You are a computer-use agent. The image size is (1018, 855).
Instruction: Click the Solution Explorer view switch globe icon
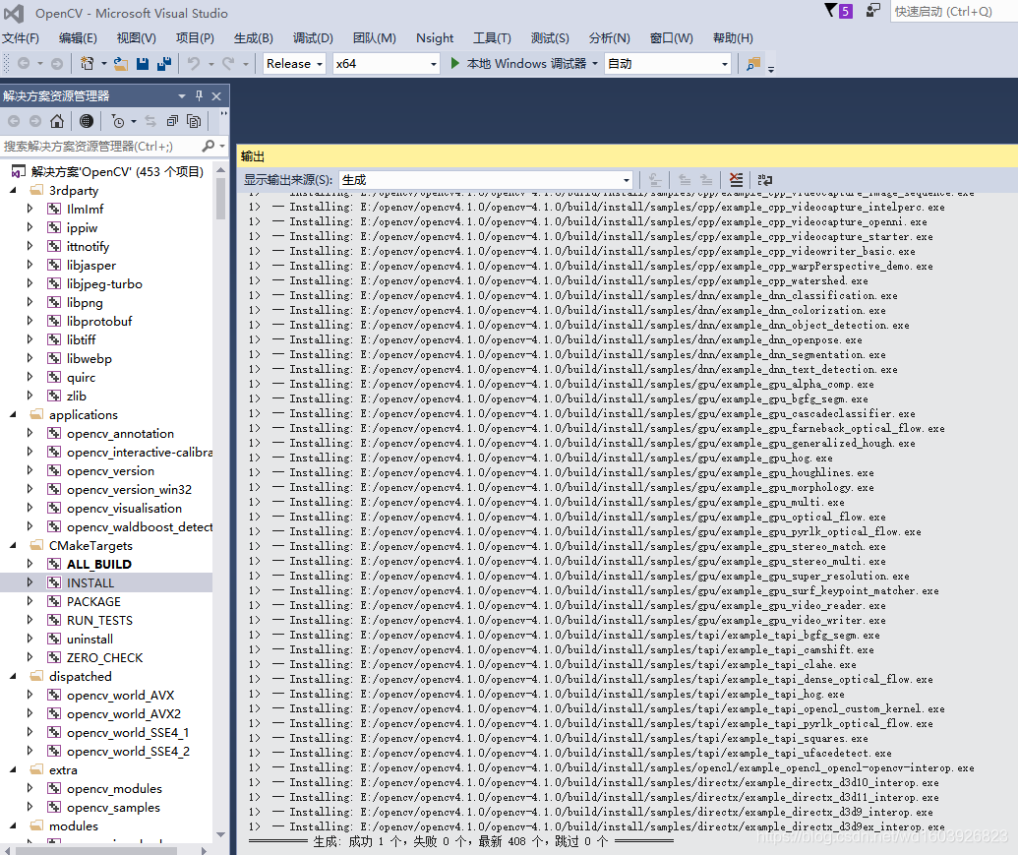point(87,121)
